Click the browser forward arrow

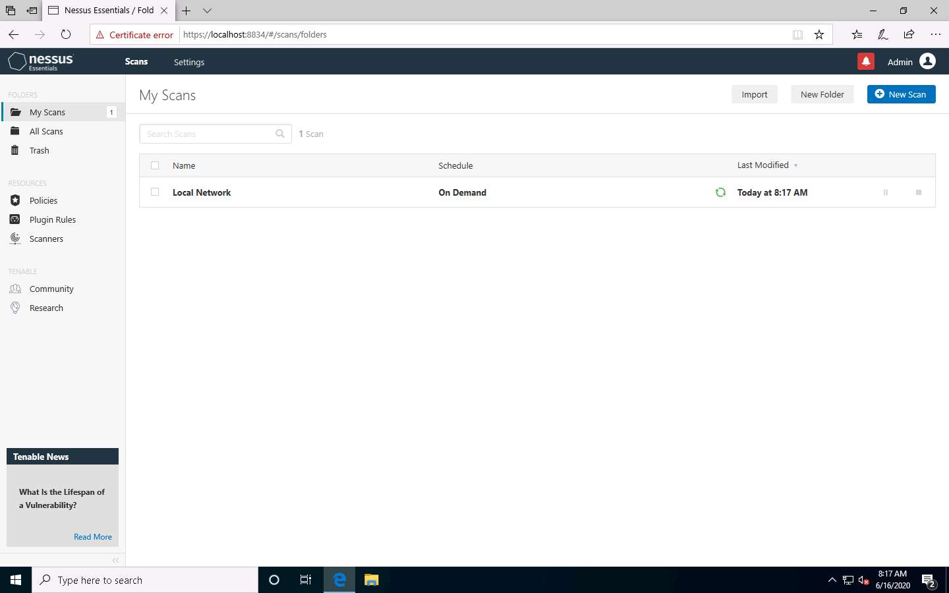[x=40, y=34]
